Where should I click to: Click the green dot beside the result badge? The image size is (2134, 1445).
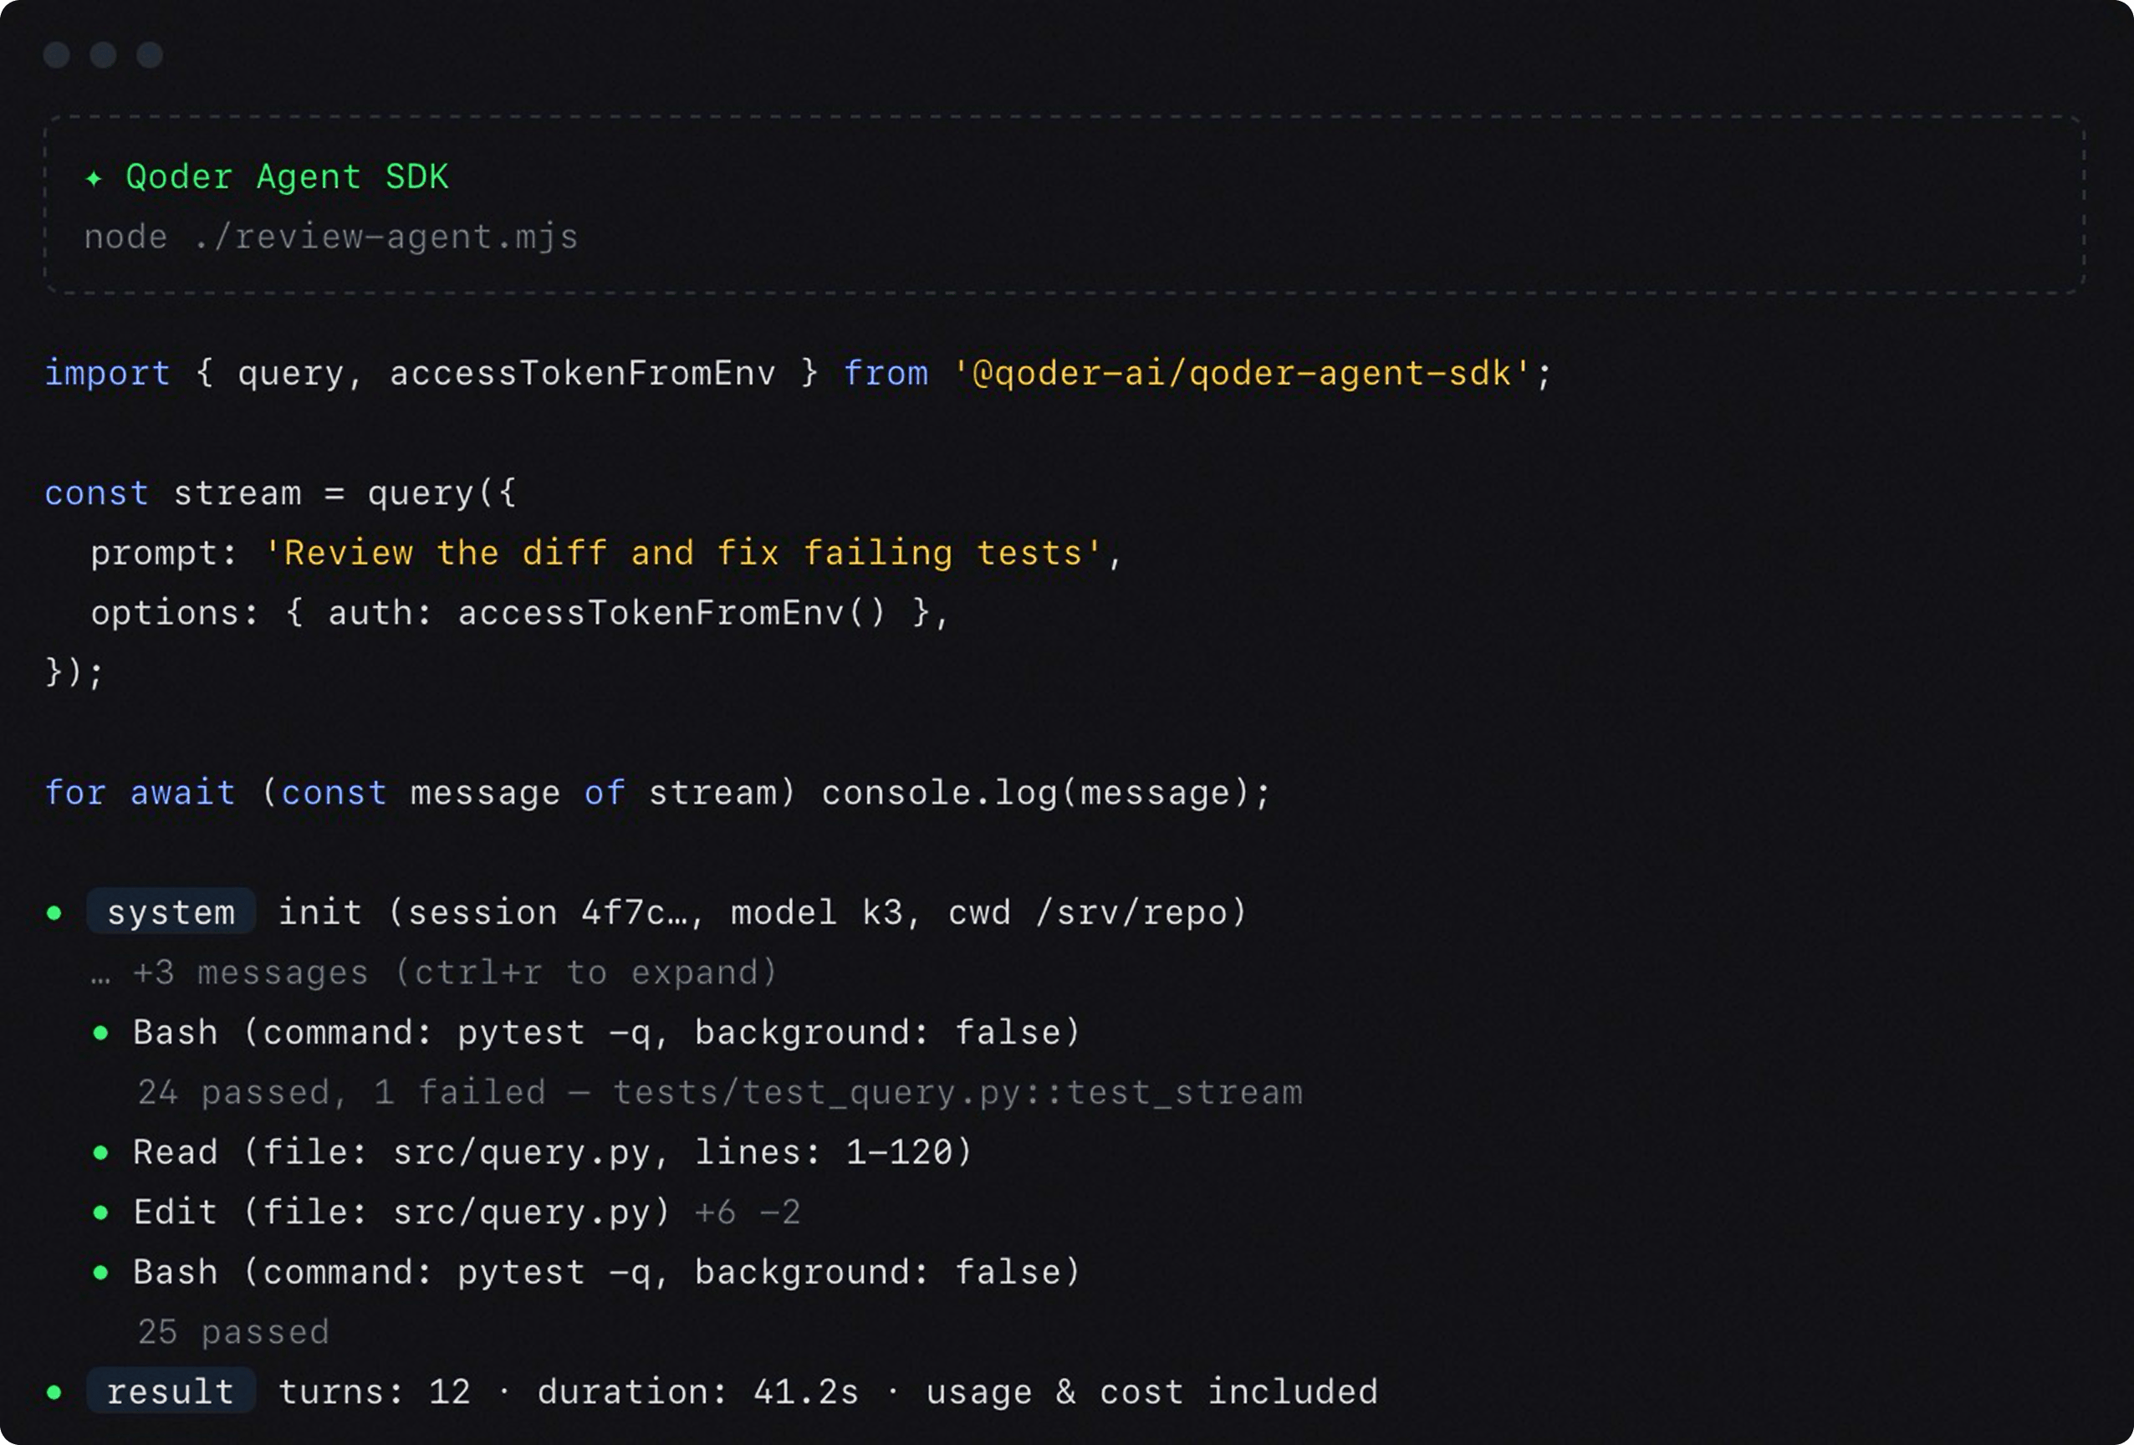(x=54, y=1391)
